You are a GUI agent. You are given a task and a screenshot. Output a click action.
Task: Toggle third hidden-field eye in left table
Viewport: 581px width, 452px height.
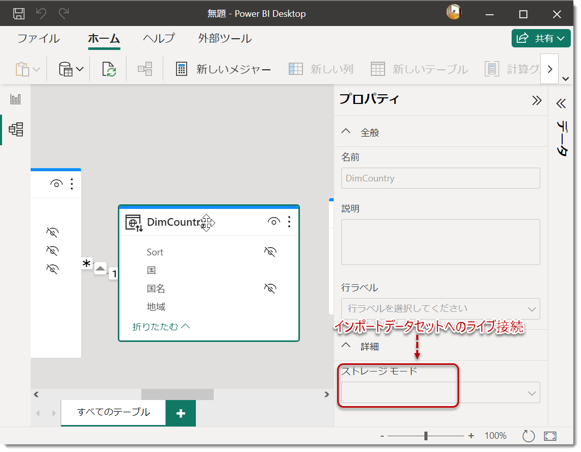[x=52, y=269]
